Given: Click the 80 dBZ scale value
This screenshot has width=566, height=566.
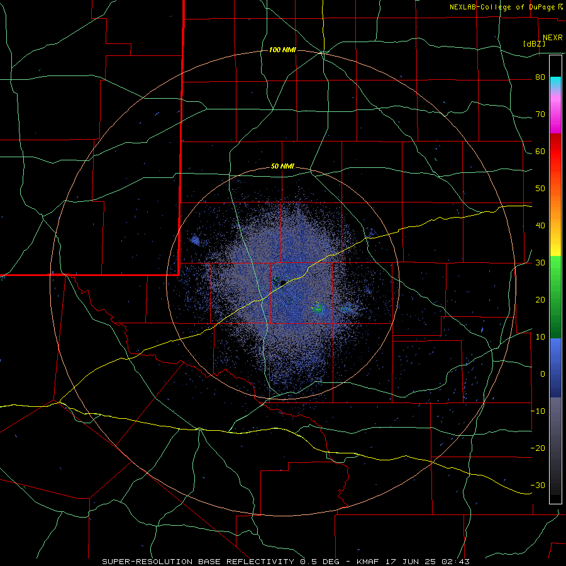Looking at the screenshot, I should tap(540, 77).
